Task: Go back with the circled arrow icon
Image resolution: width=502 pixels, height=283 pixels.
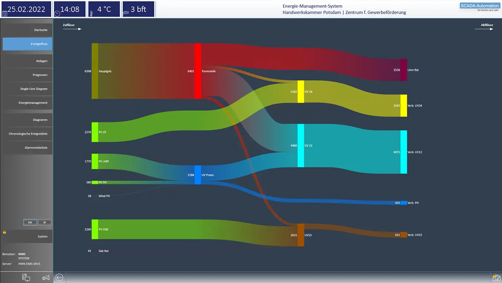Action: coord(59,277)
